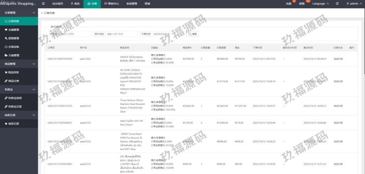The height and width of the screenshot is (174, 365).
Task: Select transaction amount ¥95800.00
Action: (x=222, y=59)
